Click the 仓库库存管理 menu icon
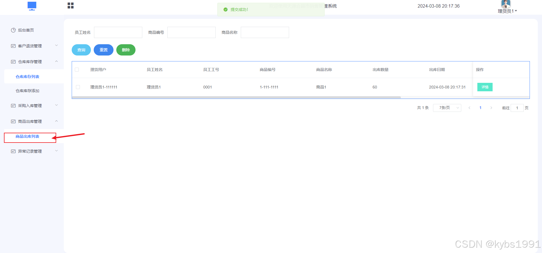 click(13, 62)
